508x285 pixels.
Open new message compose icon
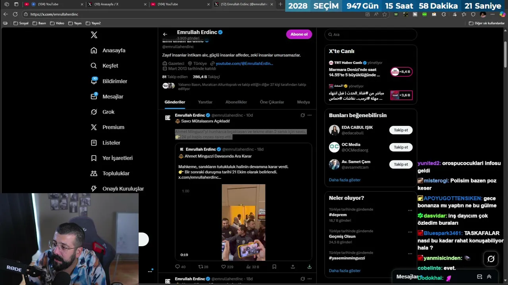pyautogui.click(x=479, y=277)
